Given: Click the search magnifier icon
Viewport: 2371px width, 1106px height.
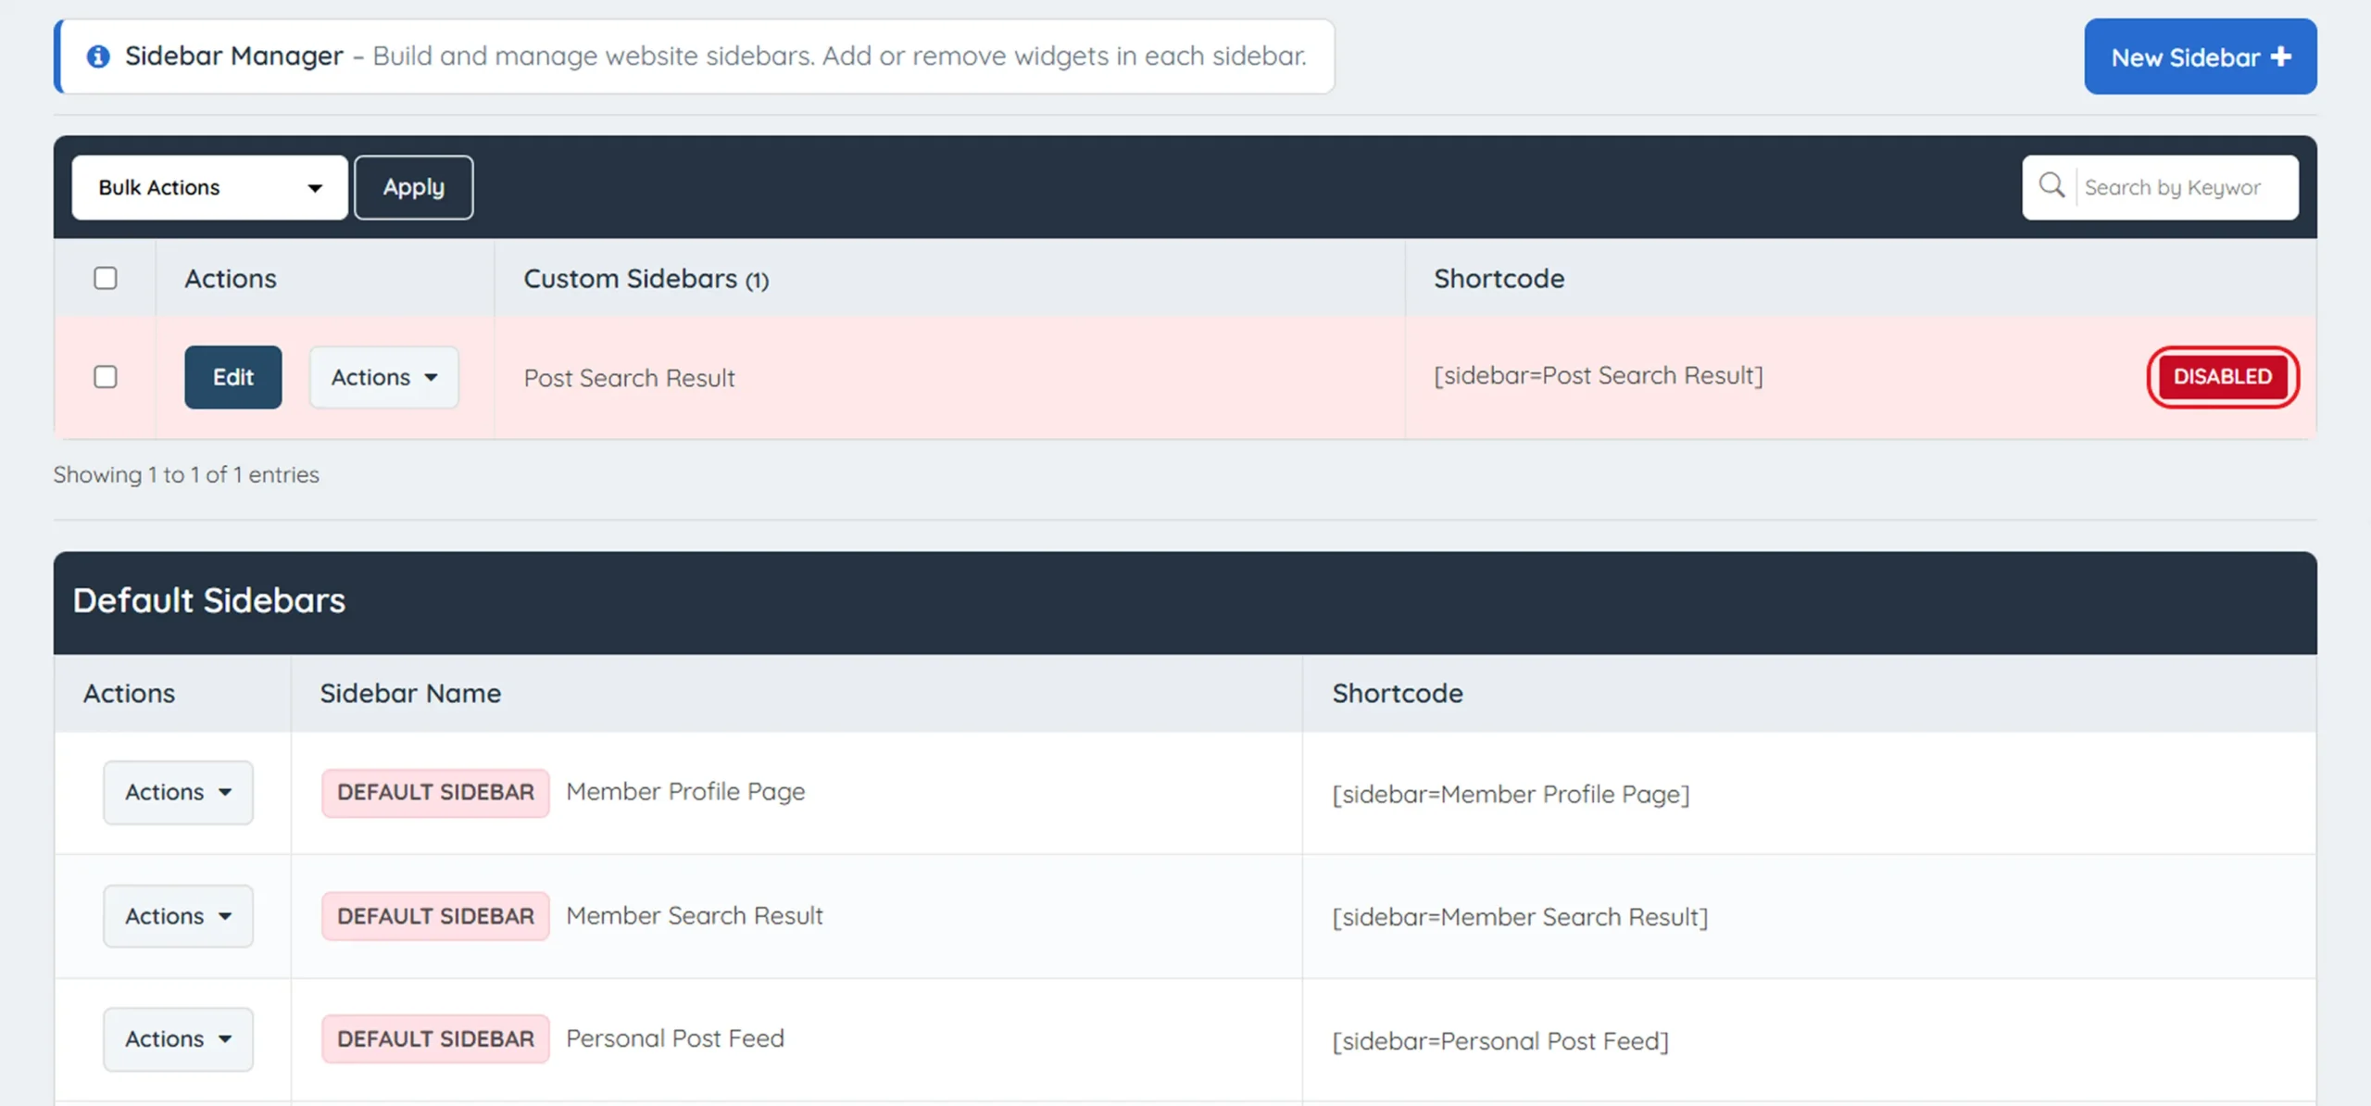Looking at the screenshot, I should (2052, 186).
